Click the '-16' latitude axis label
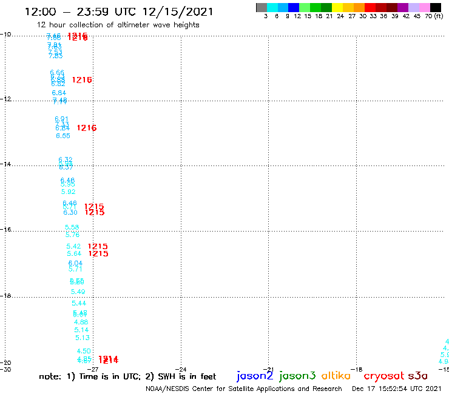This screenshot has width=449, height=394. 5,230
